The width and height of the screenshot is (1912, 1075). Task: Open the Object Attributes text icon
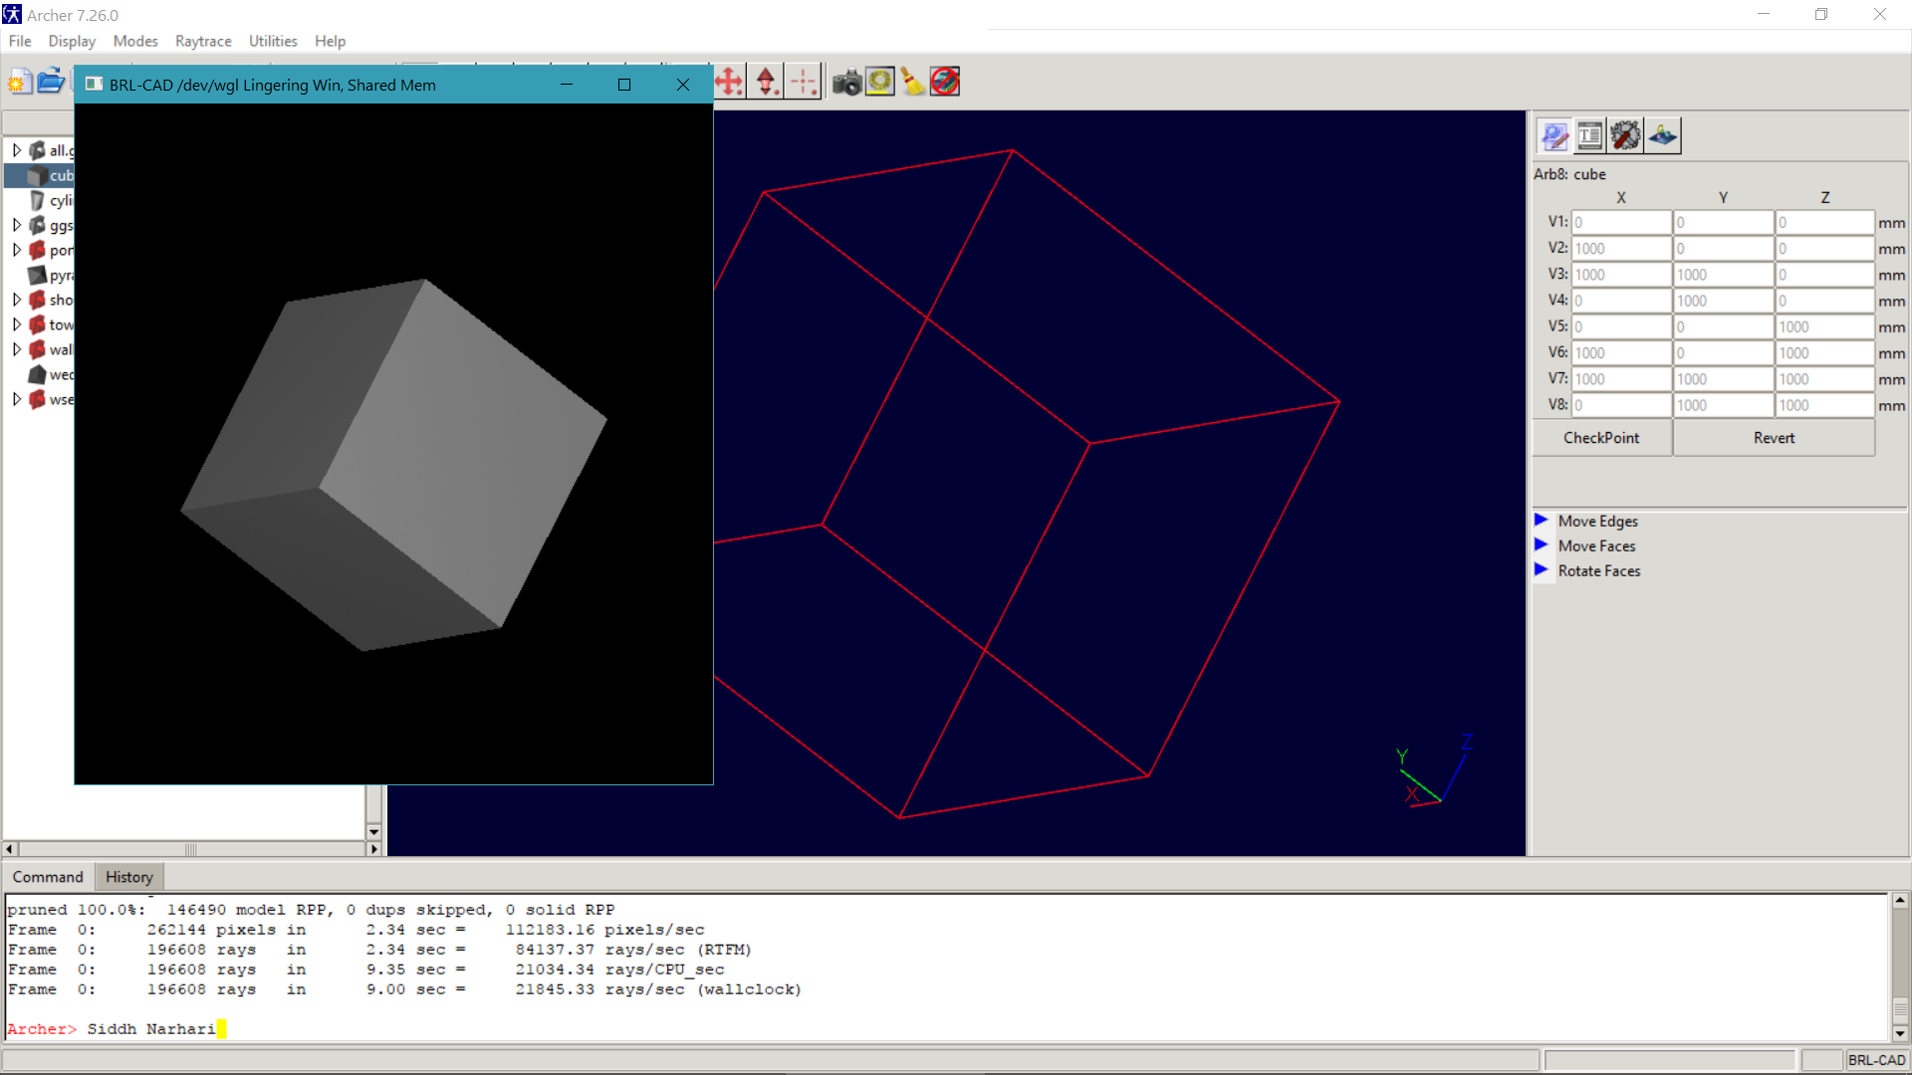[1590, 135]
